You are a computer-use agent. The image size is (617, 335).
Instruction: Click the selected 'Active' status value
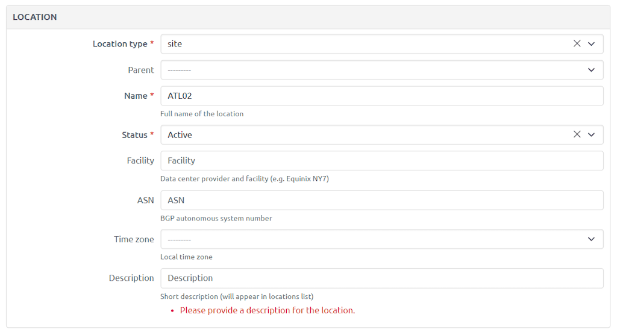tap(180, 135)
